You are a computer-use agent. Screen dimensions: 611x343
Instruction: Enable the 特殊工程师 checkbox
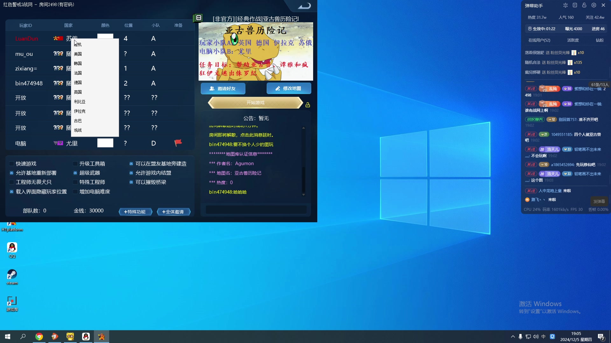pos(75,182)
